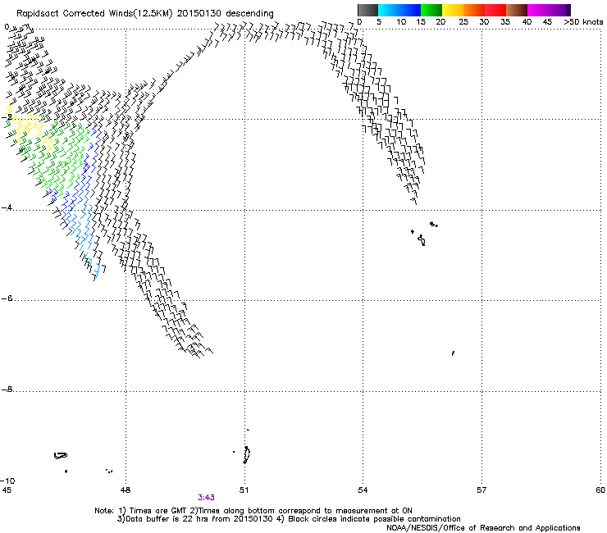Click the 'Times are GMT' note line

click(x=253, y=511)
